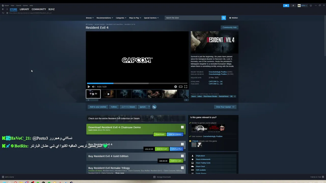This screenshot has height=183, width=326.
Task: Seek on the trailer progress bar
Action: click(x=137, y=83)
